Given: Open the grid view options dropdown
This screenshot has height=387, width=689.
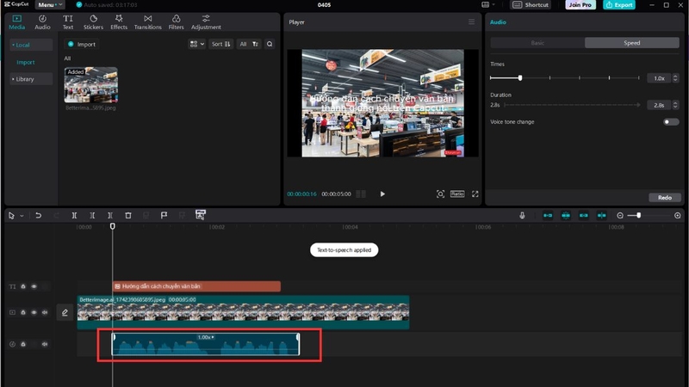Looking at the screenshot, I should pos(196,44).
